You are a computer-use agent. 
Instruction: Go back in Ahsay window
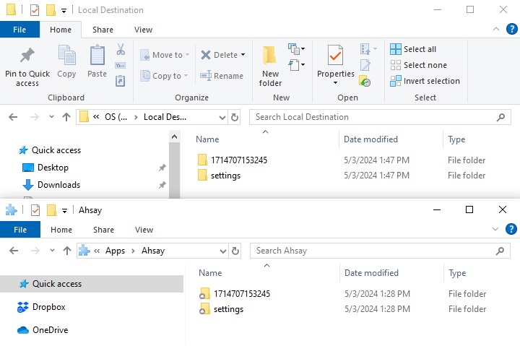[14, 251]
